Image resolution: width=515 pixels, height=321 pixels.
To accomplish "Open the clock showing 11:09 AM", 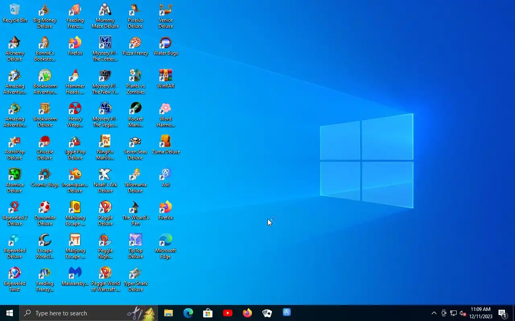I will point(481,313).
